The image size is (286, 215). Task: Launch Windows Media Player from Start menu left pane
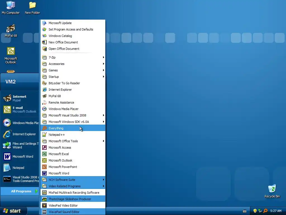(20, 123)
